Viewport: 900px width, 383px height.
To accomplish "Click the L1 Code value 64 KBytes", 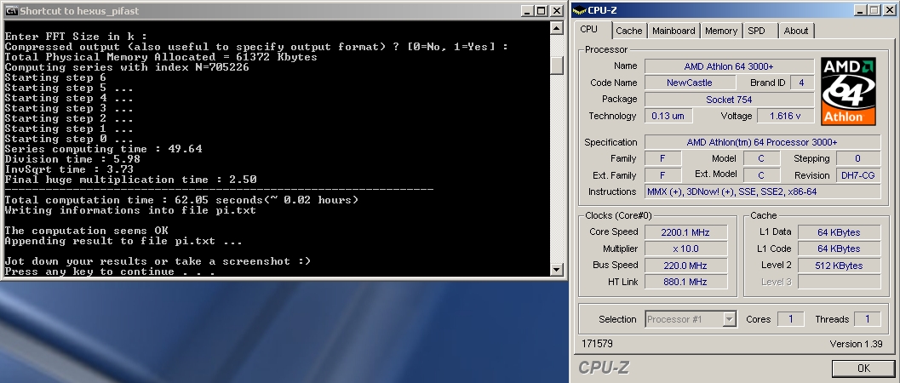I will click(840, 249).
